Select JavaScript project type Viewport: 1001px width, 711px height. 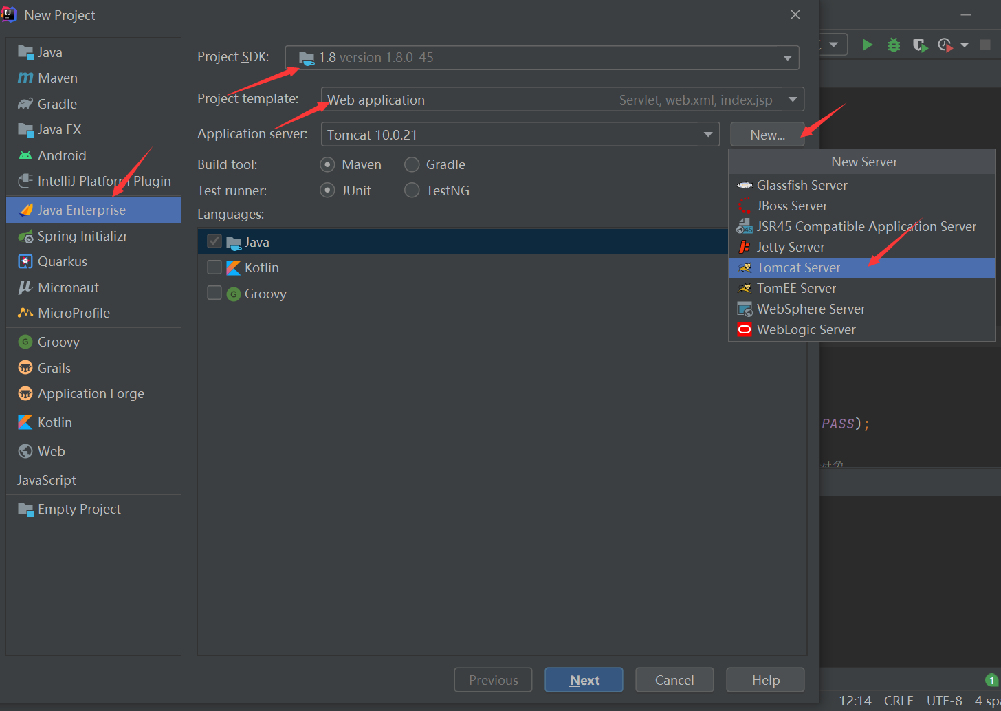[x=93, y=480]
